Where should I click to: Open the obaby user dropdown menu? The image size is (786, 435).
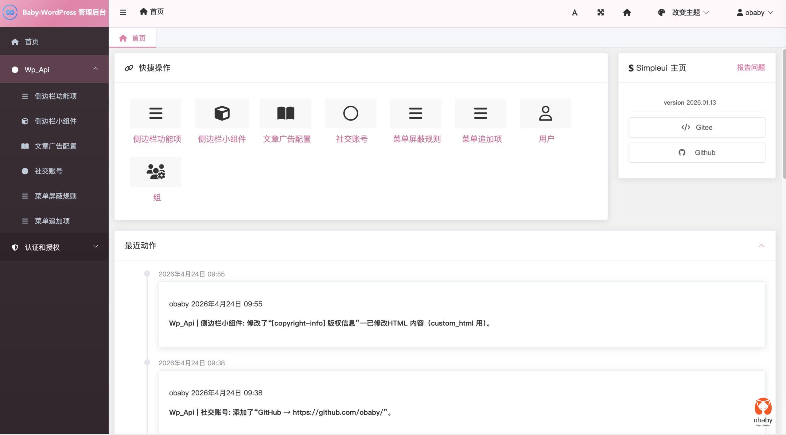(755, 13)
